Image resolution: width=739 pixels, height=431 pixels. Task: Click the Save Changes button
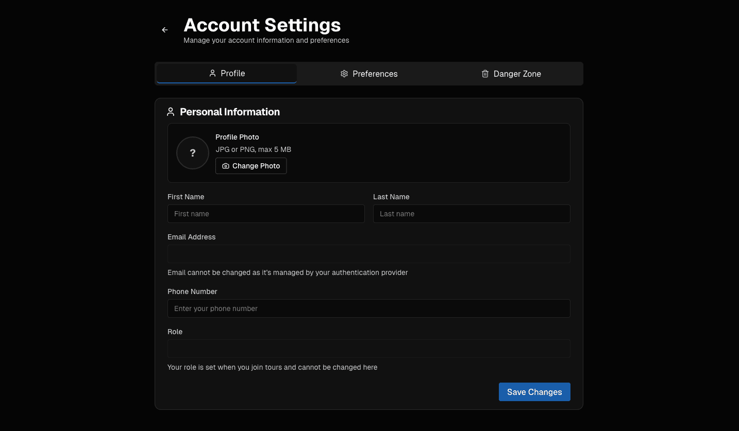(x=534, y=392)
